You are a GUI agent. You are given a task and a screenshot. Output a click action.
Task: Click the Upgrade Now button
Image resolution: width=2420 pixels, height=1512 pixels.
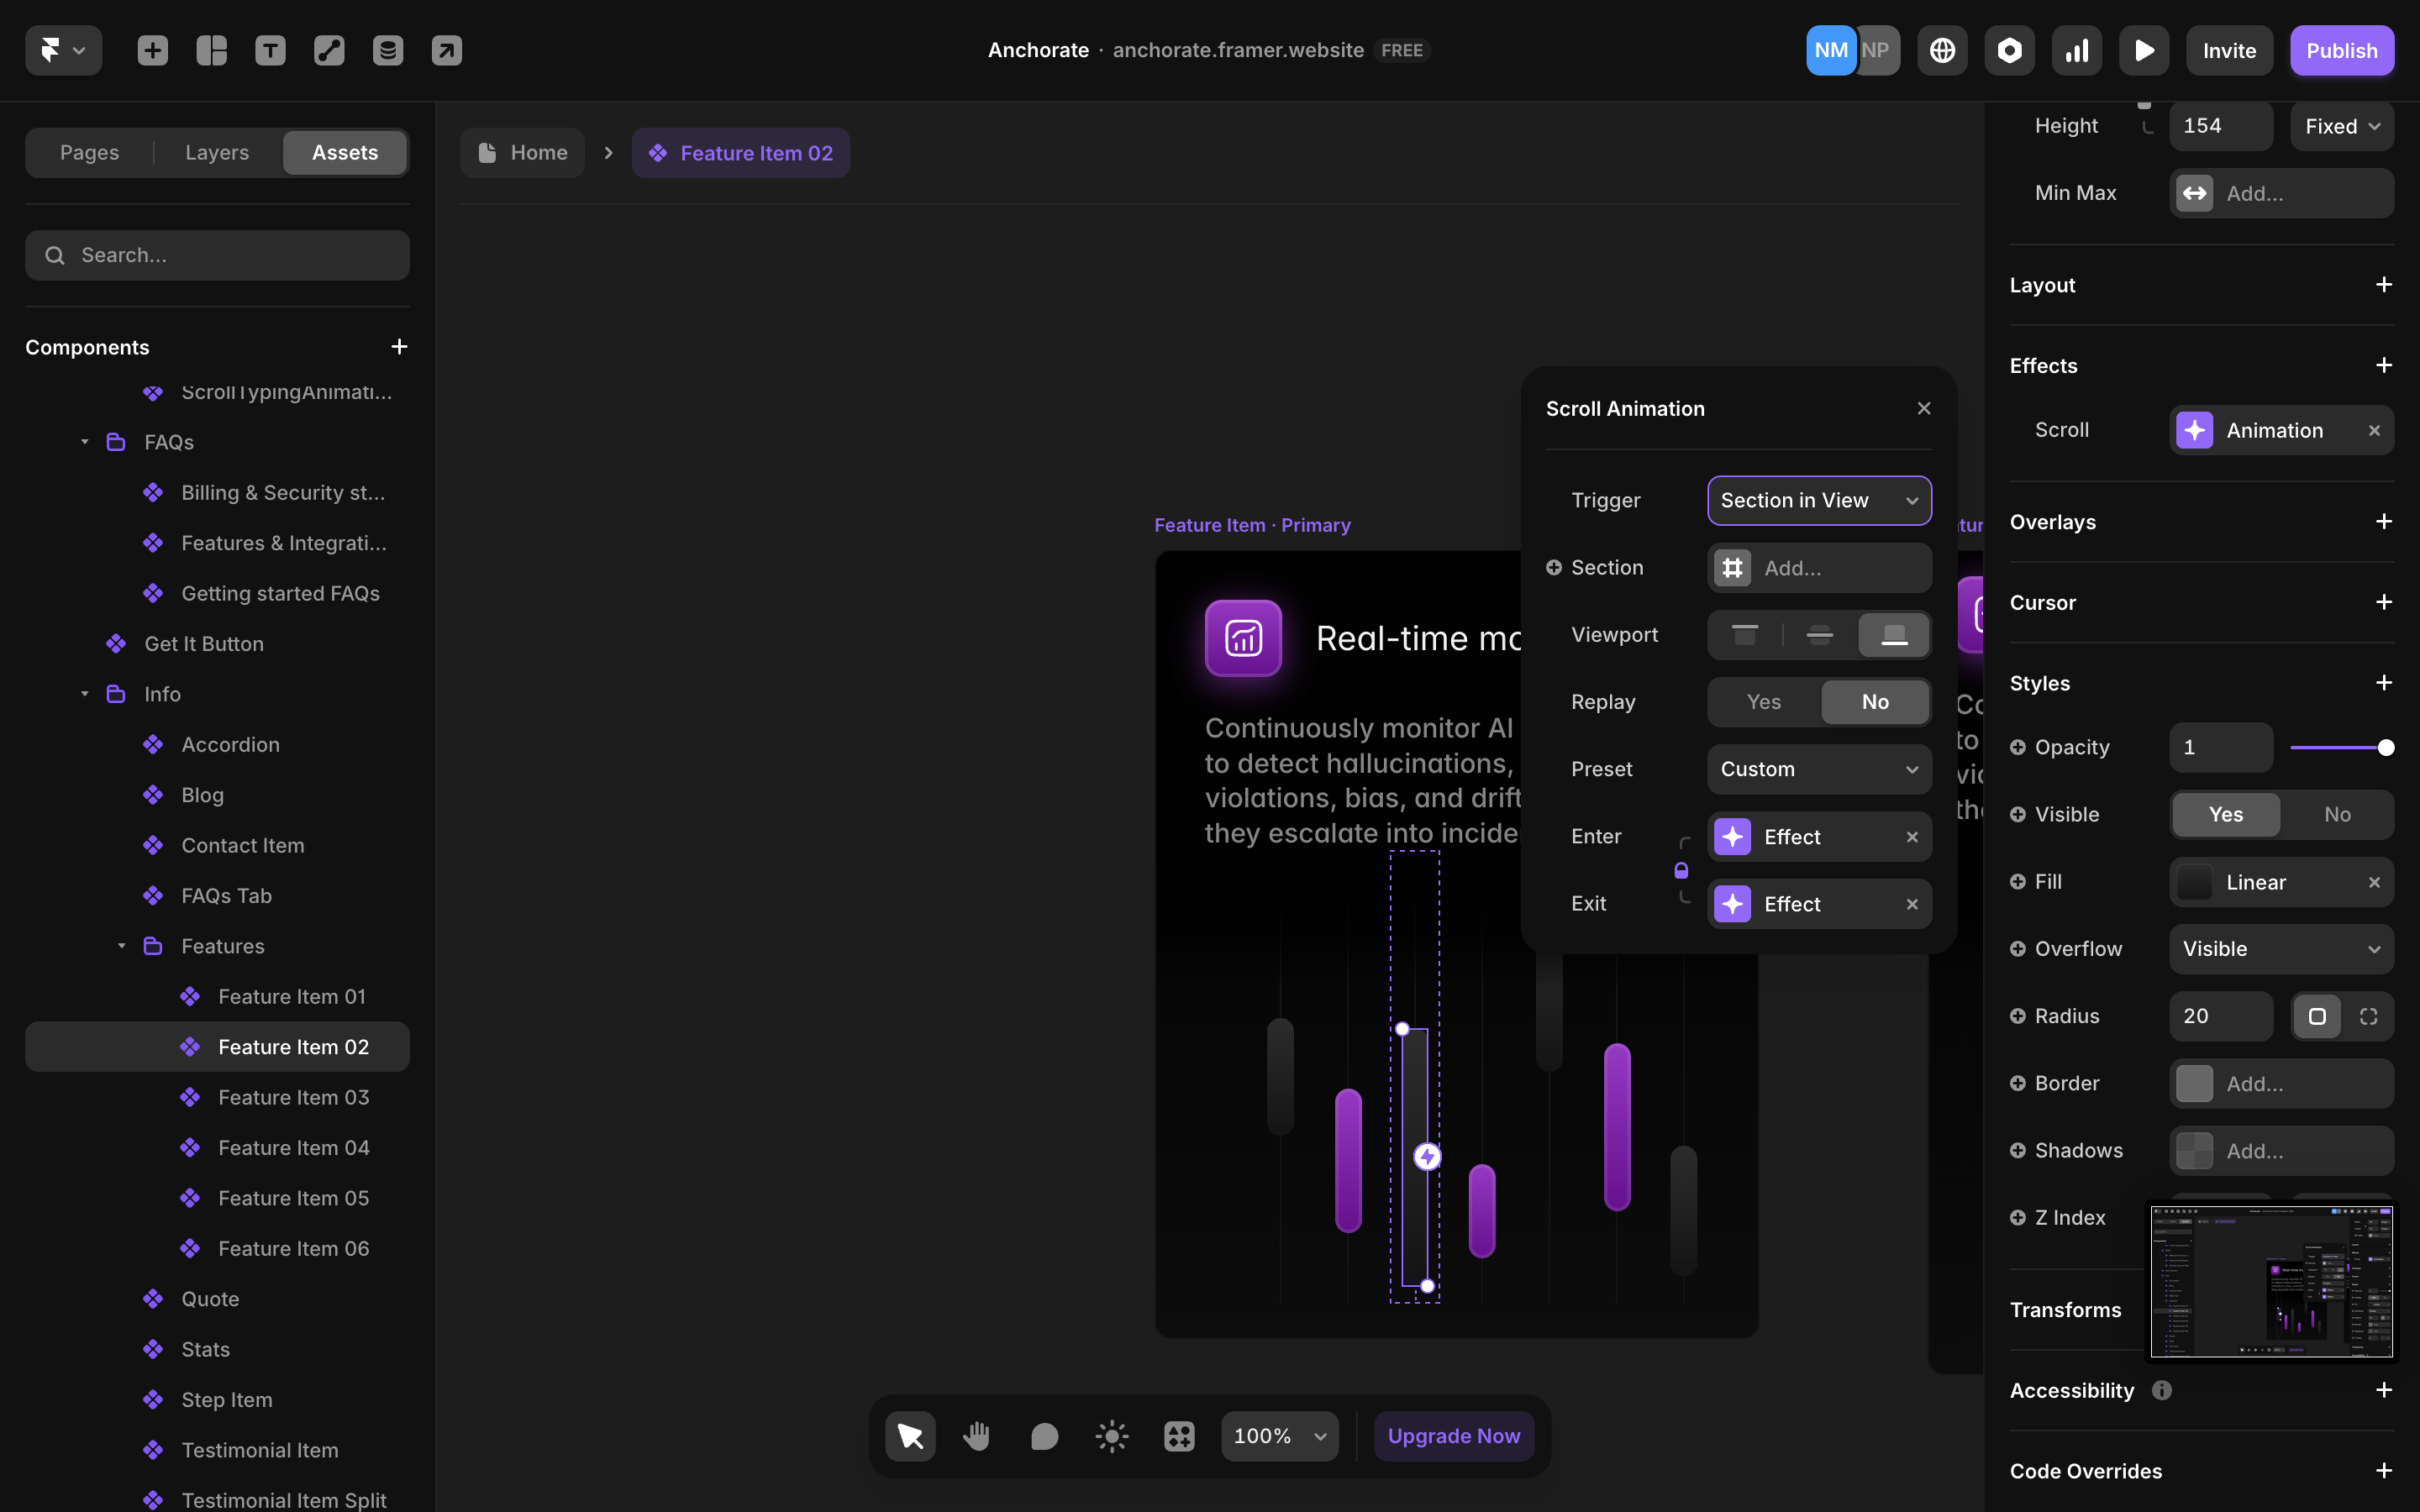[x=1453, y=1436]
